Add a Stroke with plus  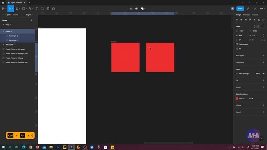click(x=263, y=87)
